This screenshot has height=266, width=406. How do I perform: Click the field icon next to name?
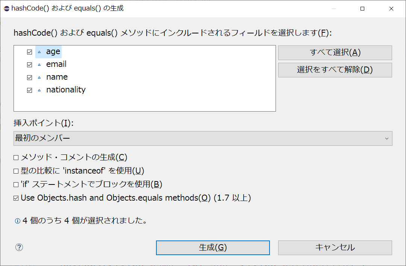[x=39, y=77]
